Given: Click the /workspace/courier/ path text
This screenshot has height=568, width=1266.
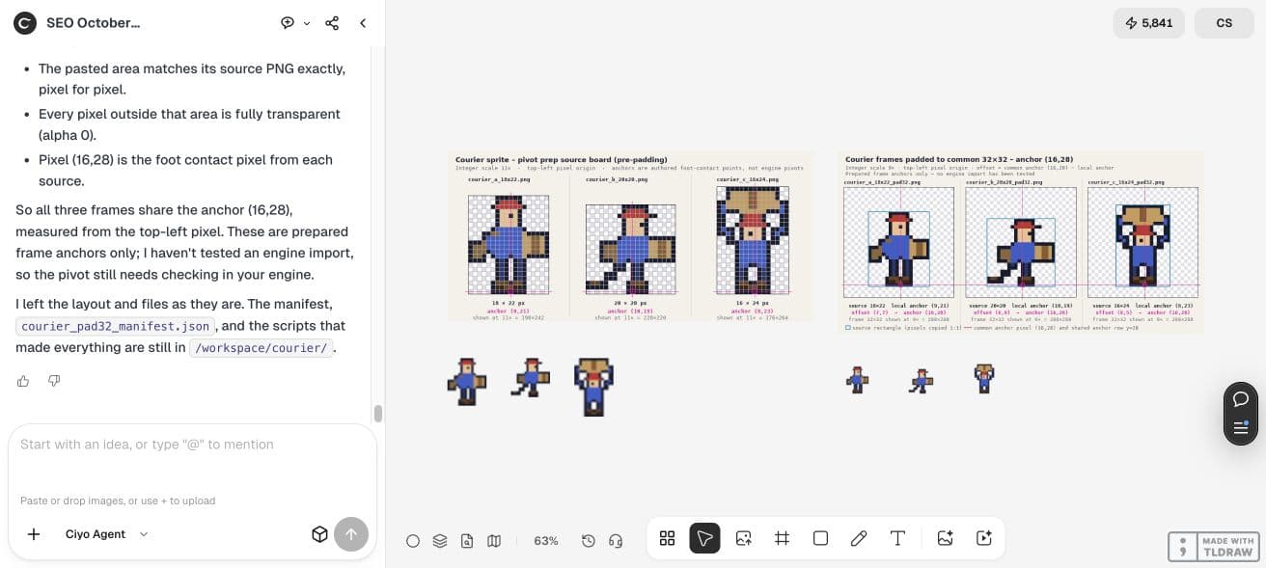Looking at the screenshot, I should click(x=261, y=348).
